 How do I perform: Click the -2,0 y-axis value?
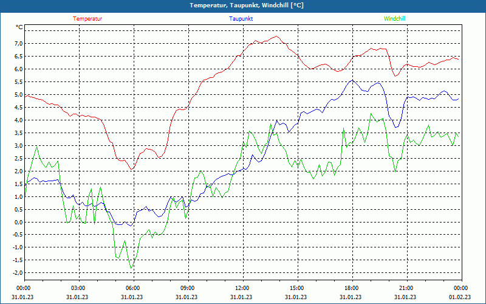(x=18, y=272)
